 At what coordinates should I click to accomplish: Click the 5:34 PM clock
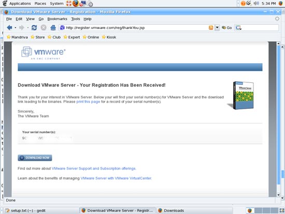point(268,4)
